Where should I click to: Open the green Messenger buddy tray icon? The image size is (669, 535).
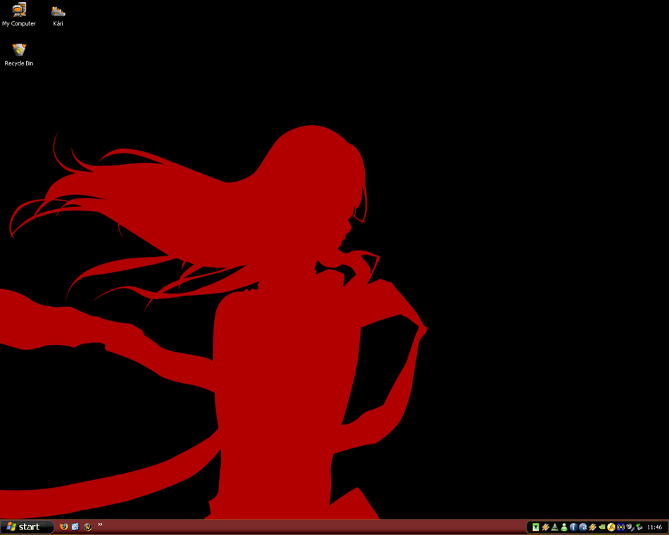coord(564,527)
